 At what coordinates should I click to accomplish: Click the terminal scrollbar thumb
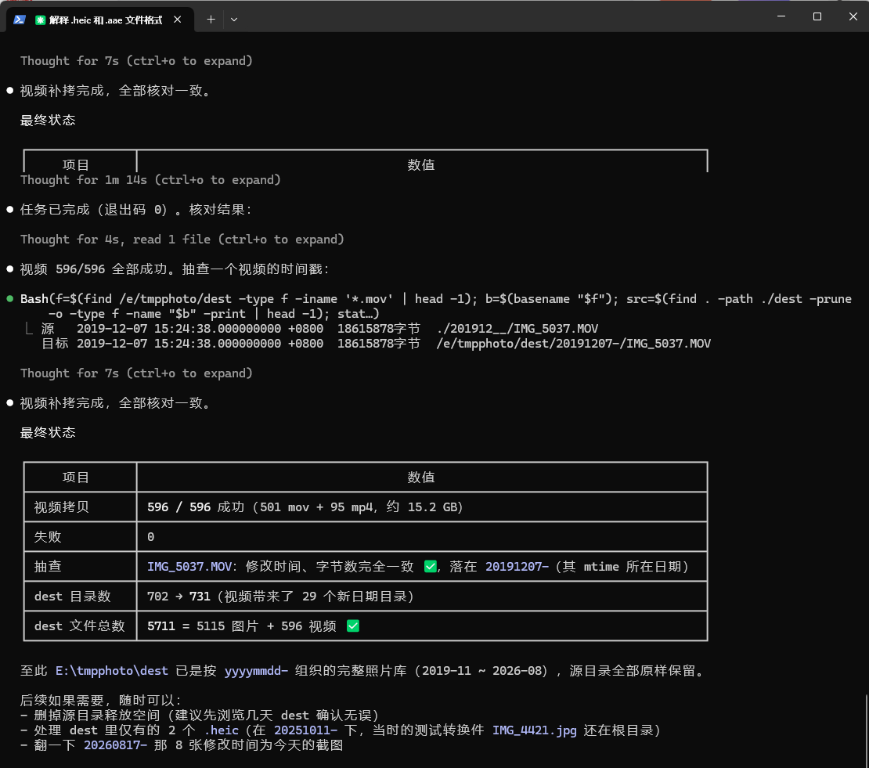[866, 730]
